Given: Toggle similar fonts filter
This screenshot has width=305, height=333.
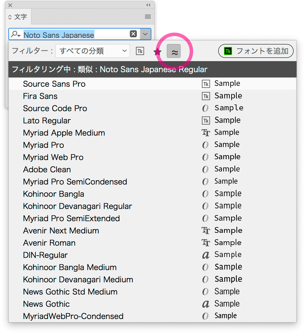Looking at the screenshot, I should (x=174, y=51).
